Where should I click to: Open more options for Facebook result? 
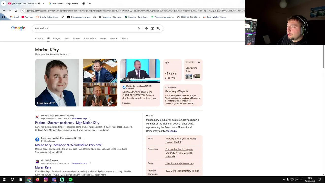84,141
